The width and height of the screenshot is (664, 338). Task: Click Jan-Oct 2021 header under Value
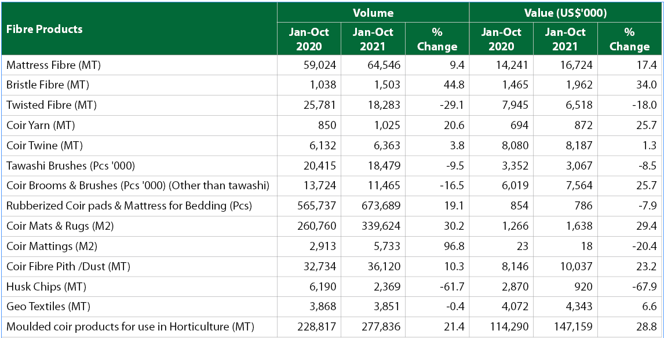point(565,39)
